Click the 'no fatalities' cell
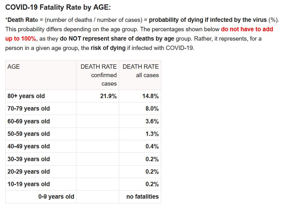 pos(142,197)
